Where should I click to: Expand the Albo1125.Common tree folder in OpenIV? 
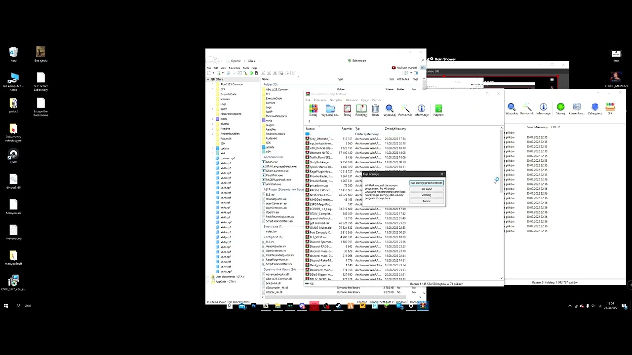coord(213,84)
